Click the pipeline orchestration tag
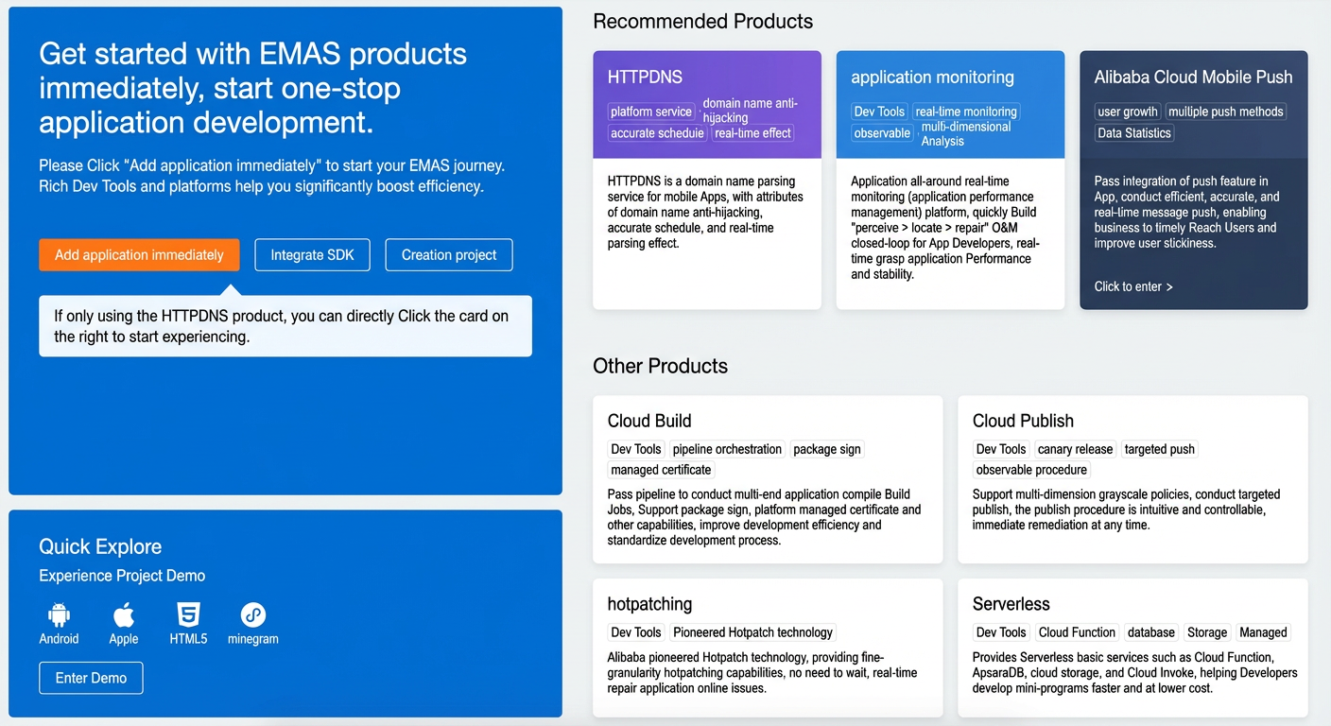Screen dimensions: 1331x726 point(727,449)
